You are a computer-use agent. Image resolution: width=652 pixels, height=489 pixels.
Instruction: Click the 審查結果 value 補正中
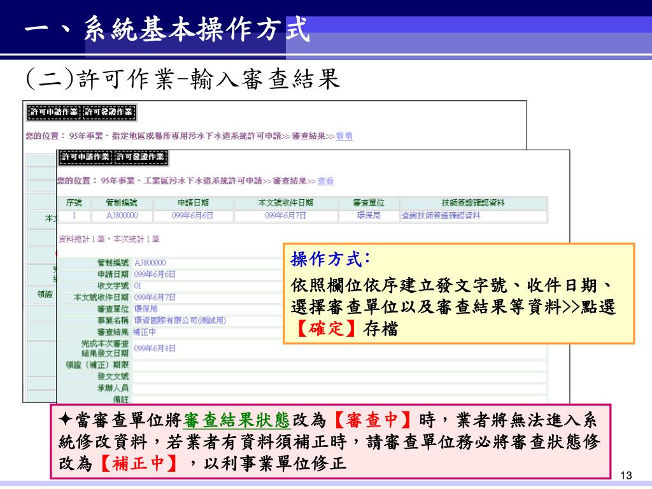point(145,332)
